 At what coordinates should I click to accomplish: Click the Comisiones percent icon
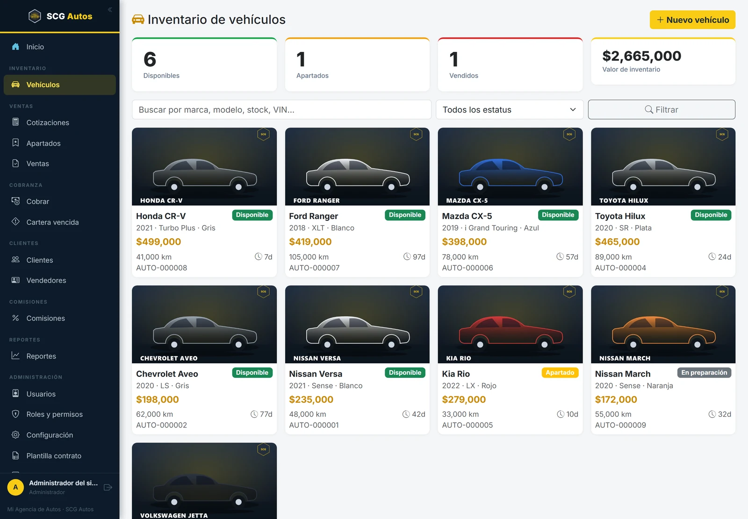pos(15,318)
